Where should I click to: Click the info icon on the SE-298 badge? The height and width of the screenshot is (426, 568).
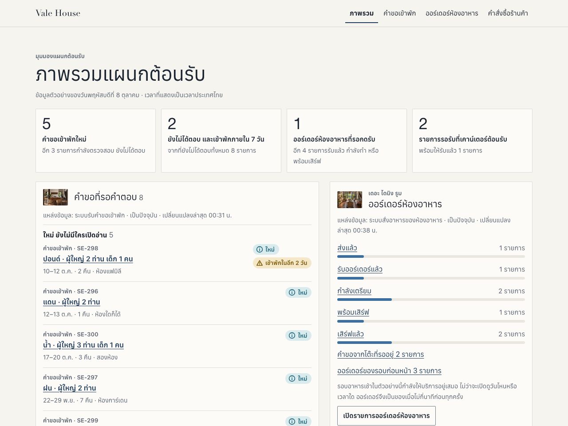[x=260, y=249]
